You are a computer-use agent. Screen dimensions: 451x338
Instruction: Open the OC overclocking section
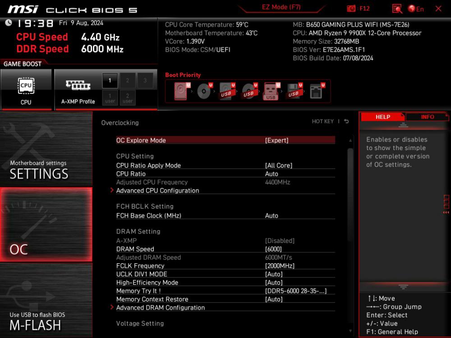pos(46,224)
